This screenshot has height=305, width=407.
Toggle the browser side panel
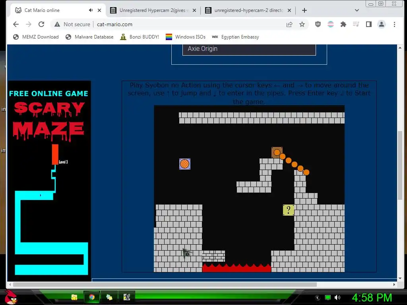coord(368,24)
